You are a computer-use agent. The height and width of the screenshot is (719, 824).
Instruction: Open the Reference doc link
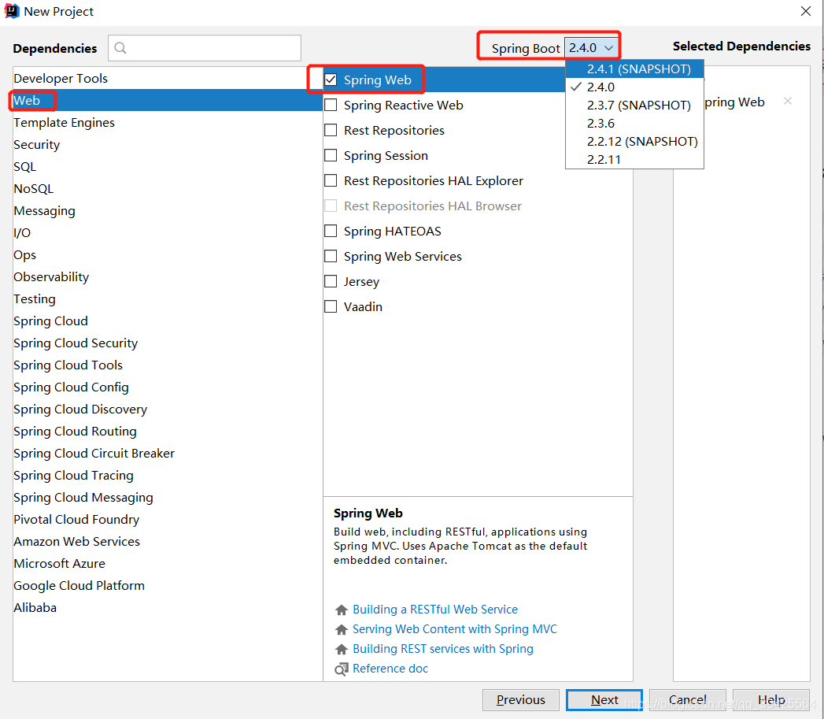click(x=390, y=669)
